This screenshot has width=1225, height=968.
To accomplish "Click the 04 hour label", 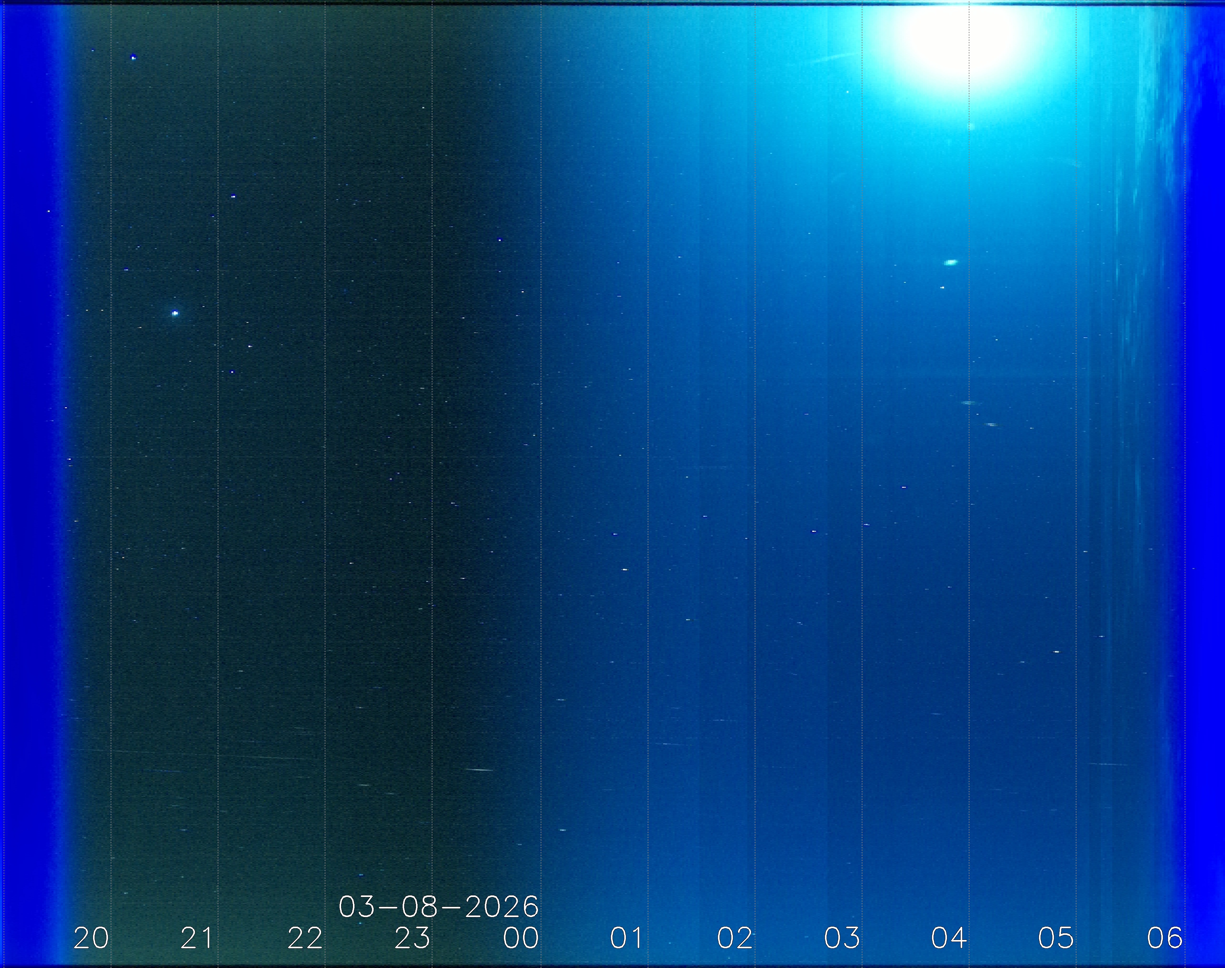I will click(x=949, y=938).
